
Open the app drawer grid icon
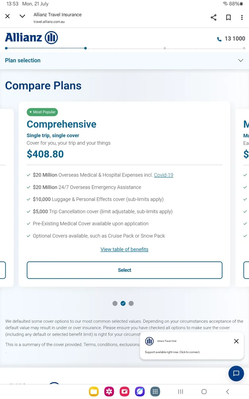point(155,391)
